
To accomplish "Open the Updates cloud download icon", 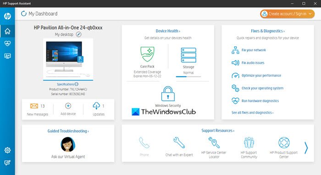I will click(96, 106).
